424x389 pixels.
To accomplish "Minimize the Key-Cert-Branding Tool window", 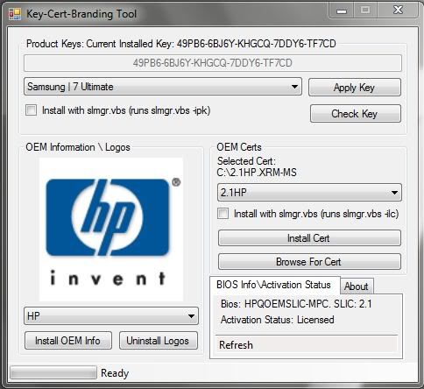I will tap(342, 11).
